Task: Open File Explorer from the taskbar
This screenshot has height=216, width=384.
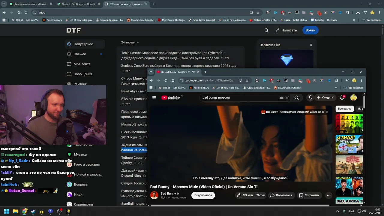Action: coord(15,211)
